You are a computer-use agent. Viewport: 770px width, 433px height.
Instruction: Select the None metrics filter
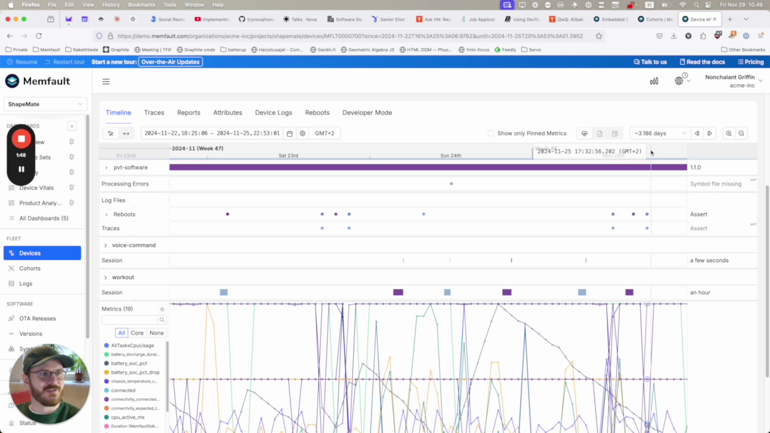(x=156, y=333)
